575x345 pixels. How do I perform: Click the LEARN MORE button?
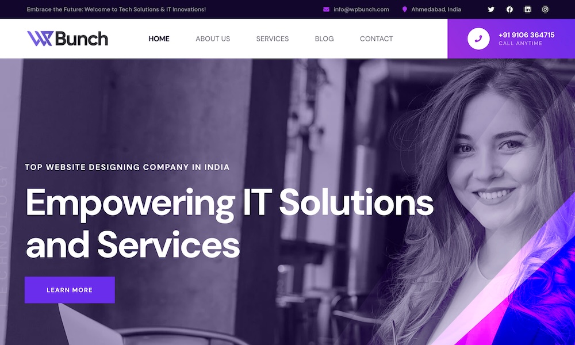tap(70, 290)
